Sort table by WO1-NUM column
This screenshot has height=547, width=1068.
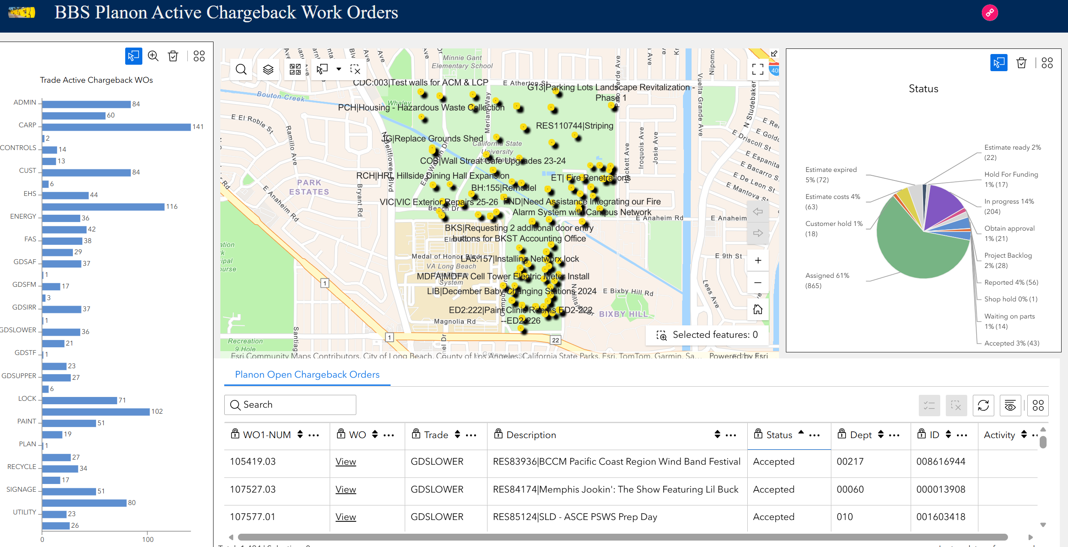click(300, 435)
